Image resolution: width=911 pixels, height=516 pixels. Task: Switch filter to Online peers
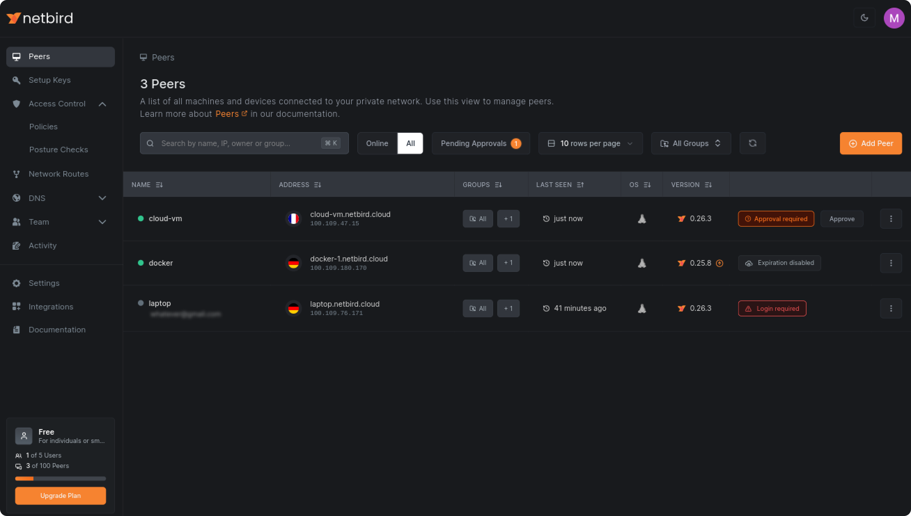pyautogui.click(x=377, y=143)
